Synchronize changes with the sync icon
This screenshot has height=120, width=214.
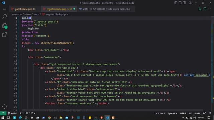point(21,113)
